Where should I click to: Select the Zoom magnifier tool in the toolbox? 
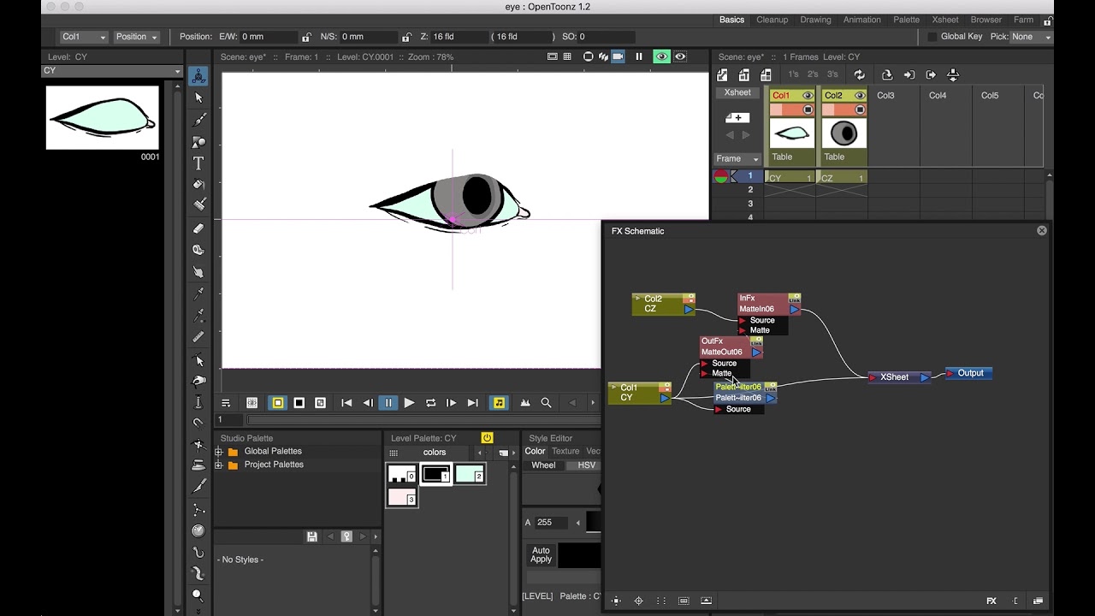click(198, 595)
